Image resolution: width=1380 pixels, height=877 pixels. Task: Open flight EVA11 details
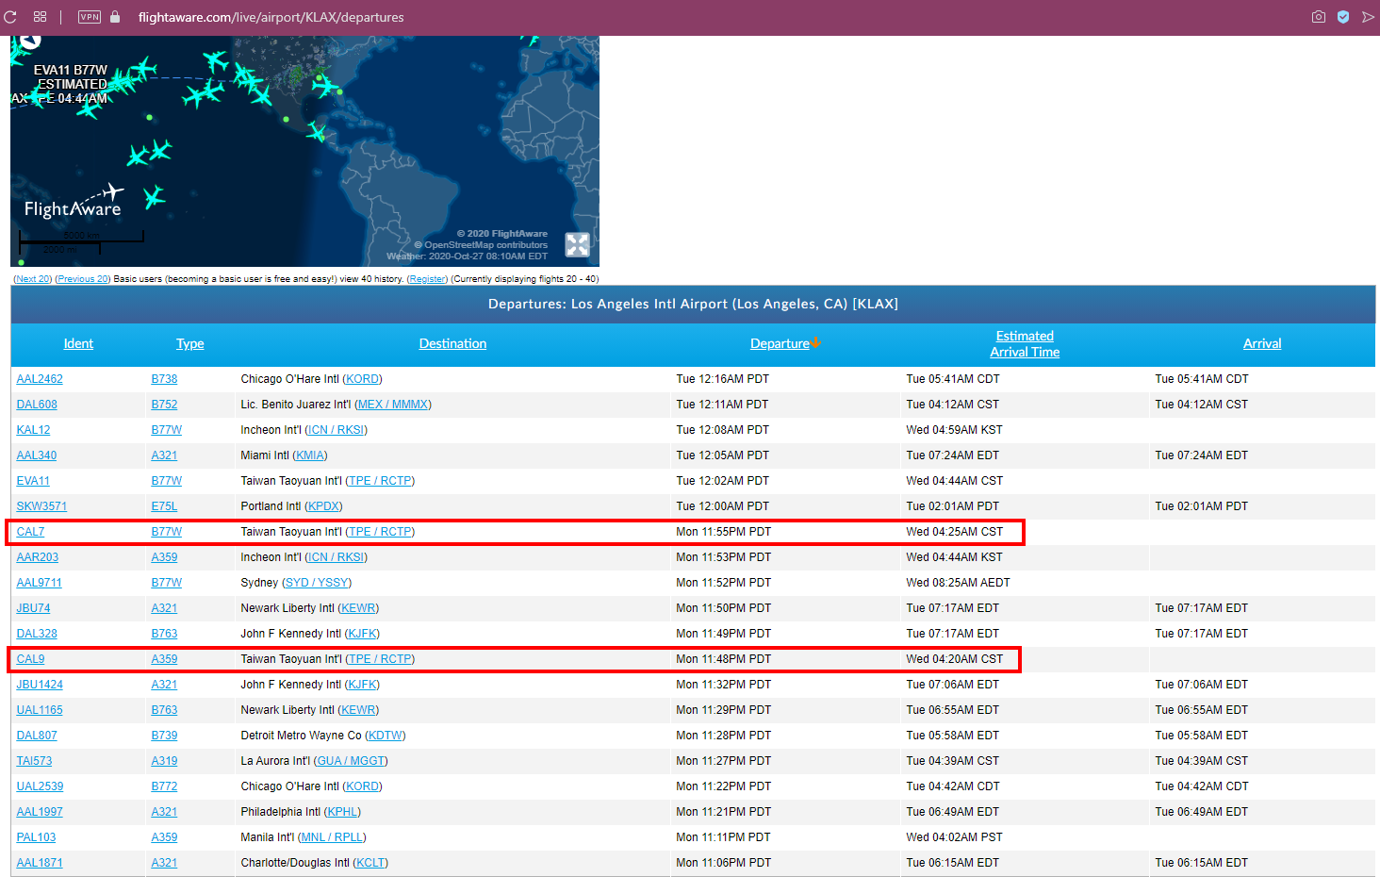click(x=33, y=481)
